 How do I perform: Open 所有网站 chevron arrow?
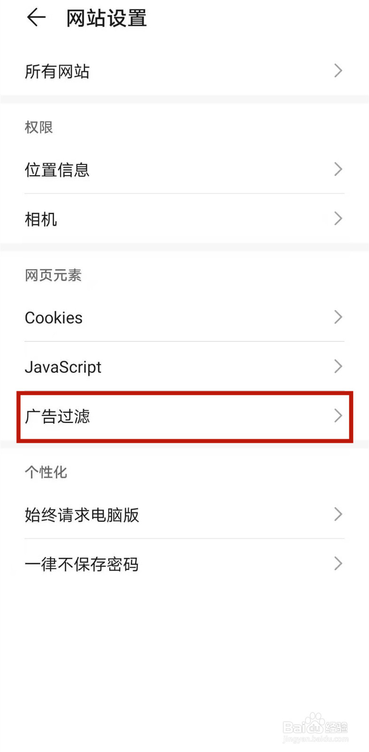point(338,70)
